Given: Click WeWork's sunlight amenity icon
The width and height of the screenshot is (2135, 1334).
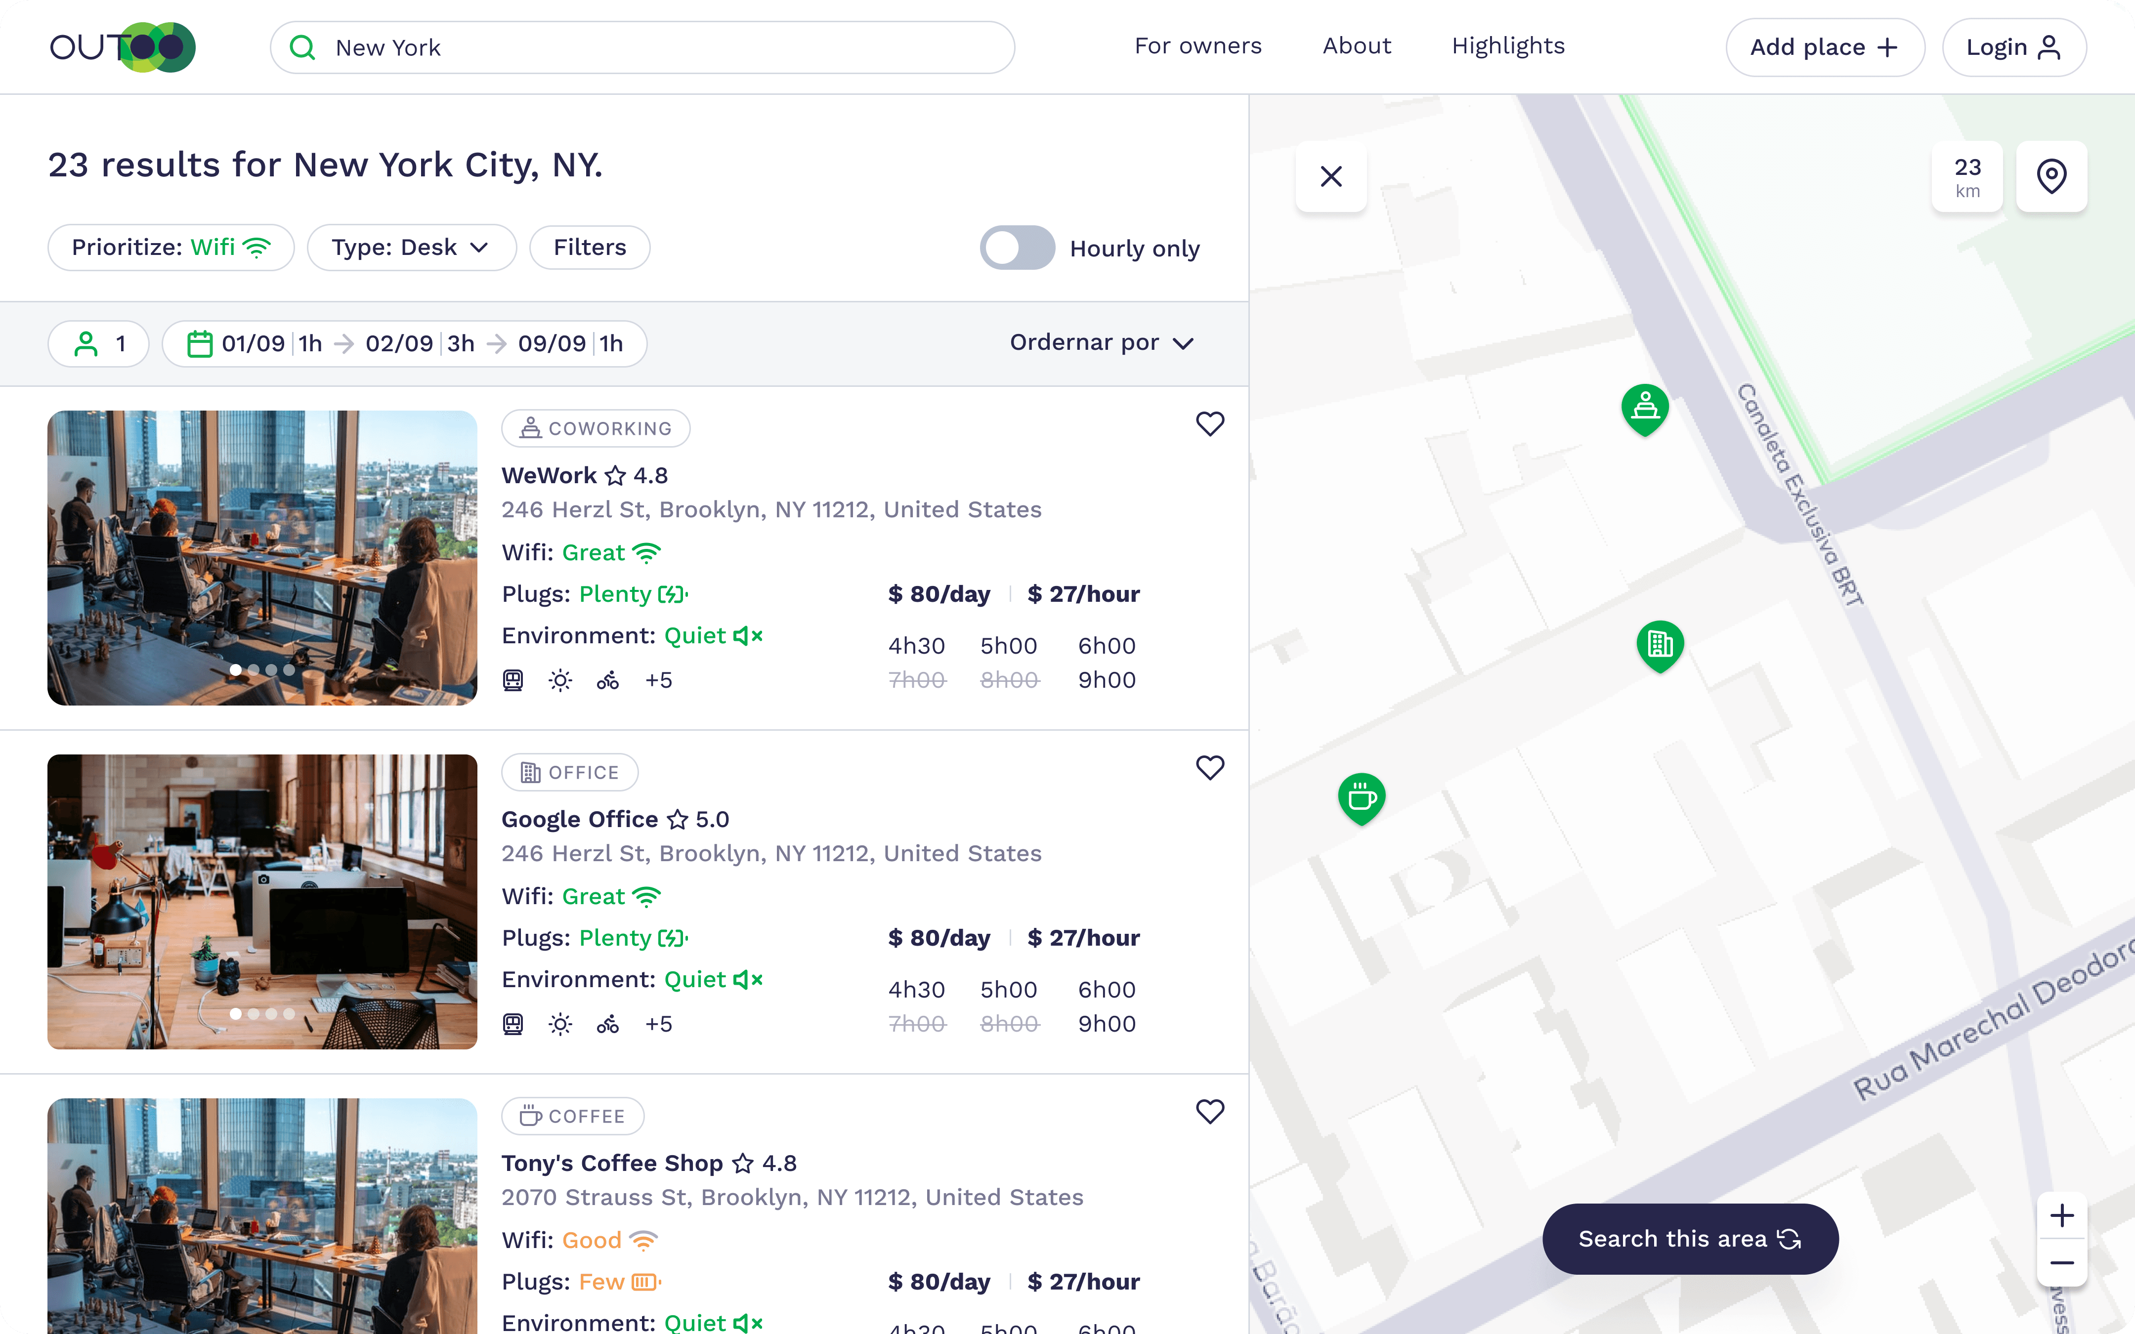Looking at the screenshot, I should click(560, 680).
